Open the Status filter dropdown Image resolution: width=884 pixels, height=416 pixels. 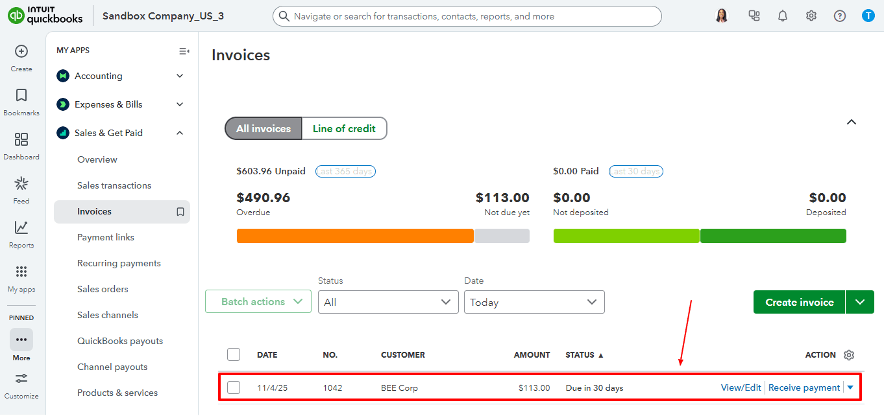[x=388, y=302]
